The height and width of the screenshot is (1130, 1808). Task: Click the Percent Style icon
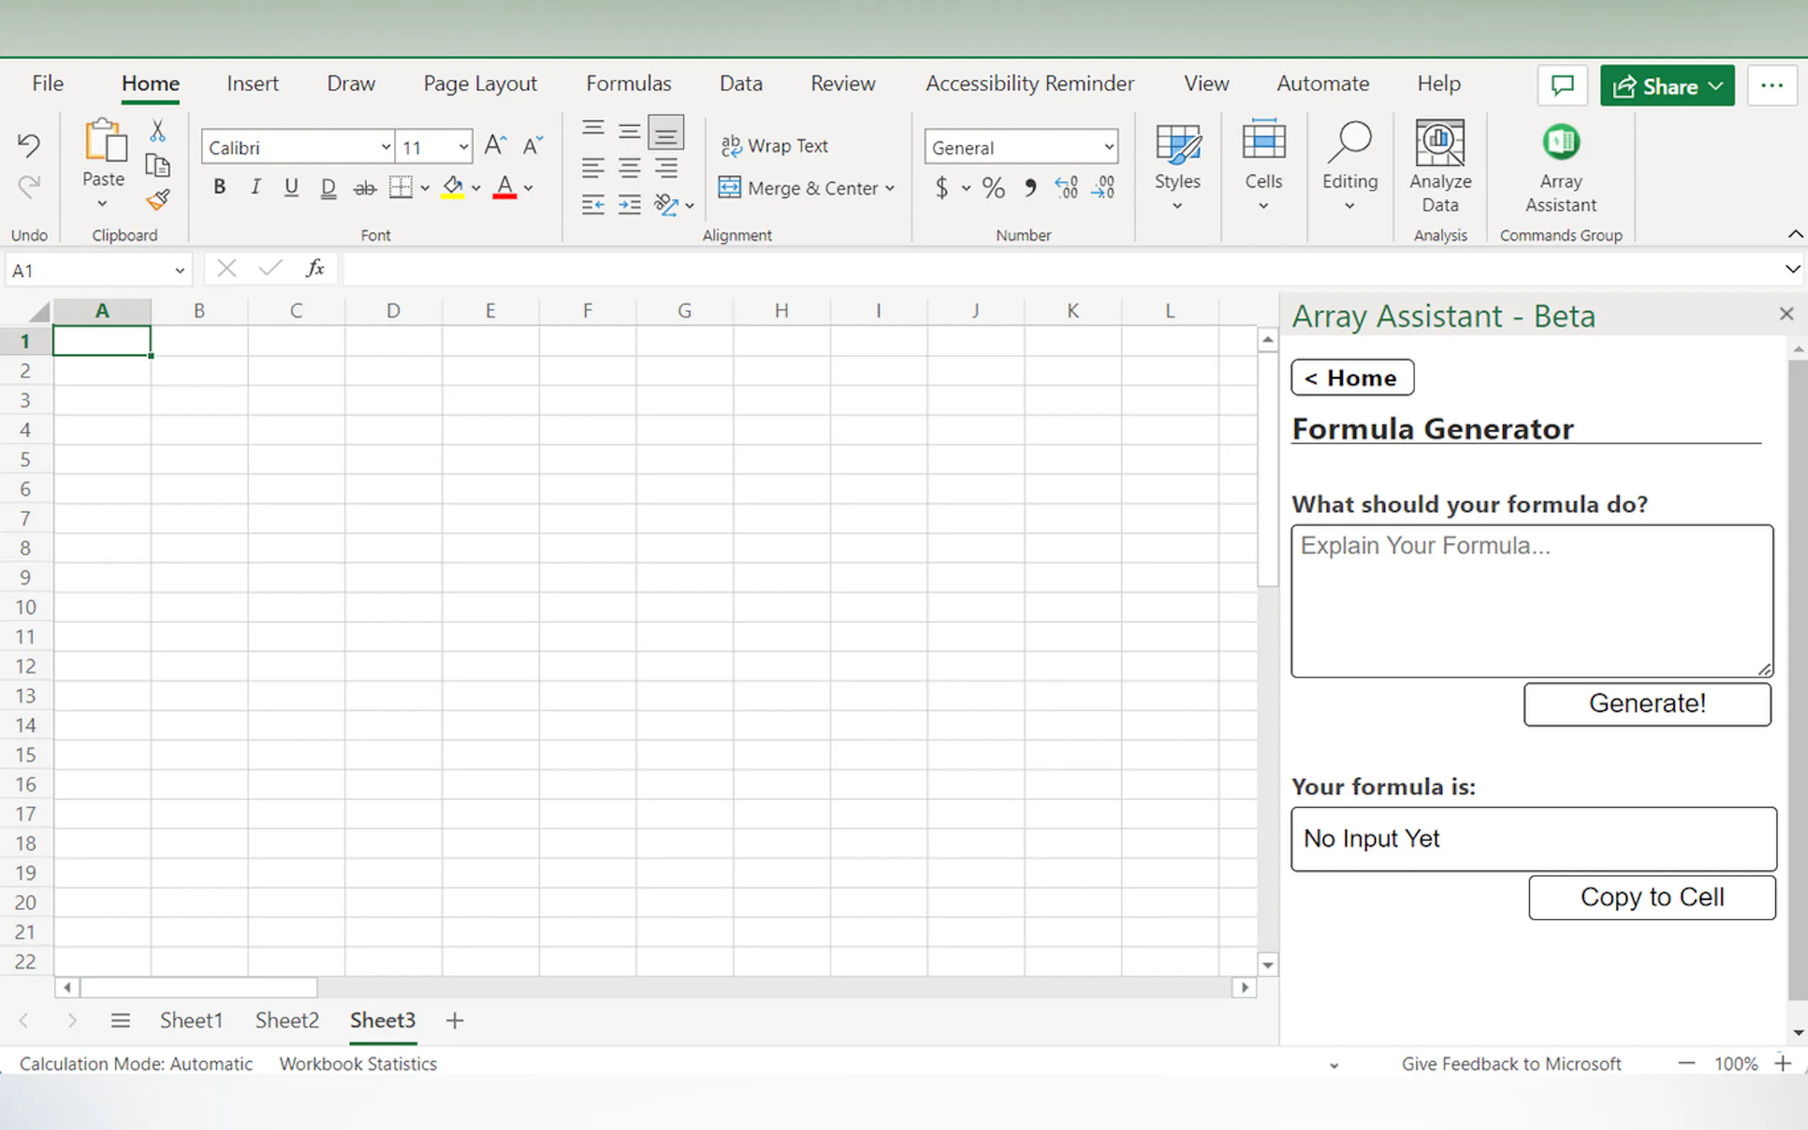point(992,188)
